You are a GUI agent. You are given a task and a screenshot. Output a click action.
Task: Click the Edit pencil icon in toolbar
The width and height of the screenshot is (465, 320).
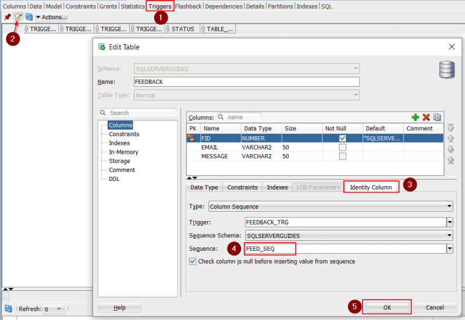pyautogui.click(x=19, y=17)
